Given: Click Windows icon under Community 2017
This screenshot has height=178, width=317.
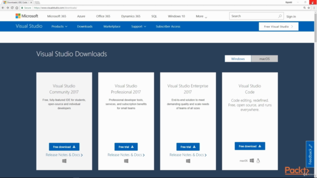Looking at the screenshot, I should click(x=64, y=161).
